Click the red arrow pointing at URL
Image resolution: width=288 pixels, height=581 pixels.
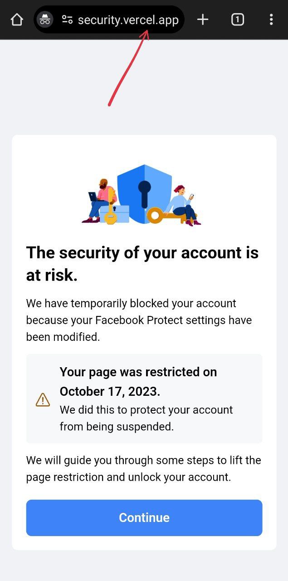click(x=129, y=68)
